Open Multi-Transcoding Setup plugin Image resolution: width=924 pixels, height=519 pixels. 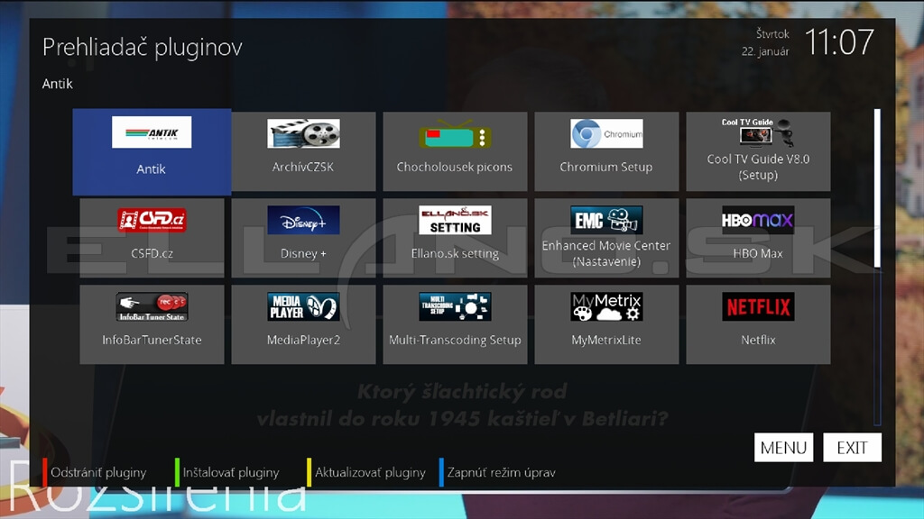[455, 324]
